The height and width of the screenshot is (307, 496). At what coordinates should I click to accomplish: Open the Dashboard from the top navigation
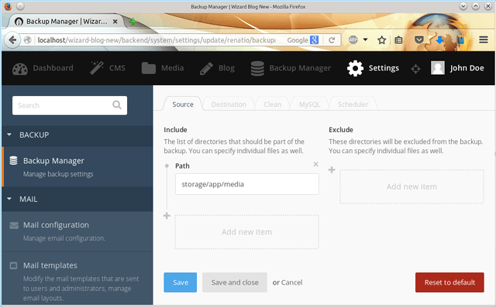click(43, 68)
